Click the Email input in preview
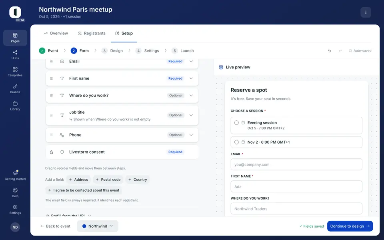The image size is (384, 240). (x=296, y=164)
